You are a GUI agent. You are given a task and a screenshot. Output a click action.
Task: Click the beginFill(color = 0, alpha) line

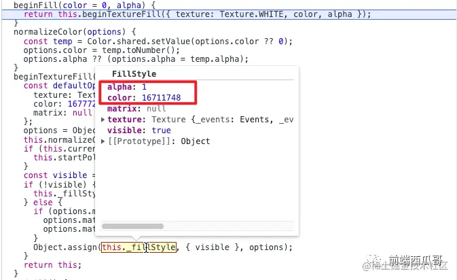84,5
